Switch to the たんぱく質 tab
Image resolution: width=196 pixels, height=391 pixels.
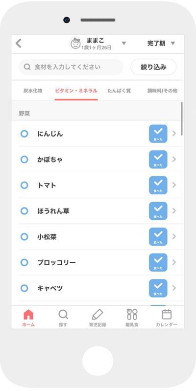pyautogui.click(x=119, y=91)
